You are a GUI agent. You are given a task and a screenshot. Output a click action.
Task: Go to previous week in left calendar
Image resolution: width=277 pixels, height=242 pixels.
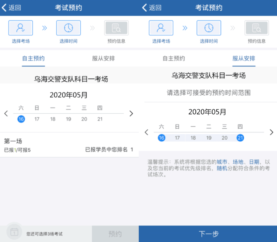[x=6, y=113]
